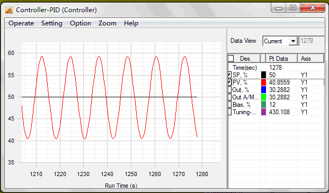329x193 pixels.
Task: Open the Operate menu
Action: (21, 23)
